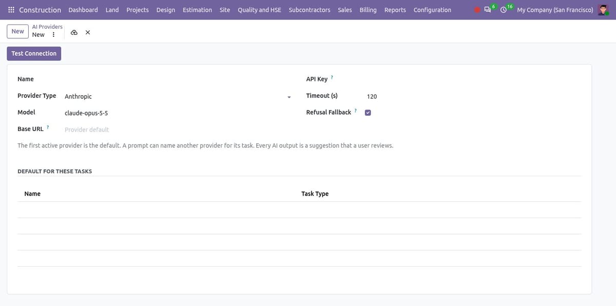The image size is (616, 306).
Task: Click the Timeout (s) label
Action: click(322, 96)
